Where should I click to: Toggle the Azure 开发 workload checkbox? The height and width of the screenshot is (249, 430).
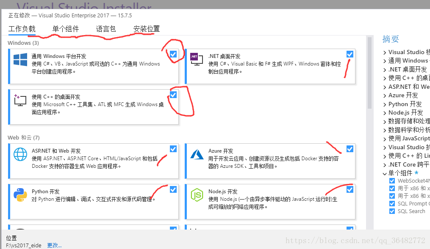click(x=350, y=149)
